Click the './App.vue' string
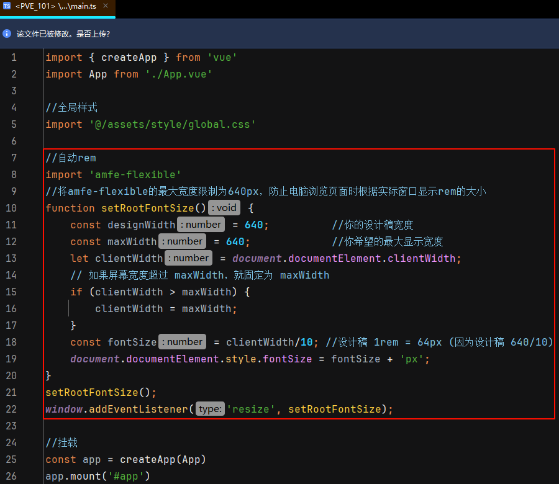Screen dimensions: 559x484 tap(179, 74)
